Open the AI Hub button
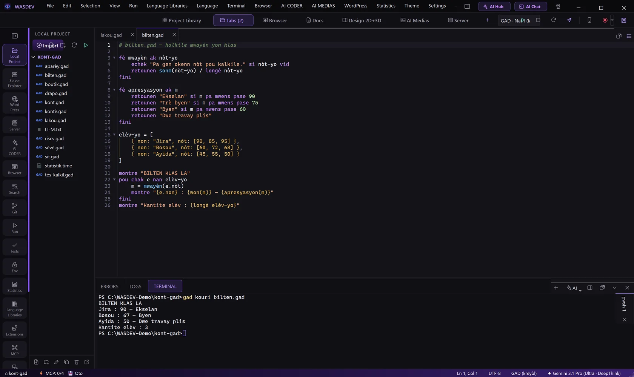The width and height of the screenshot is (634, 377). tap(494, 6)
